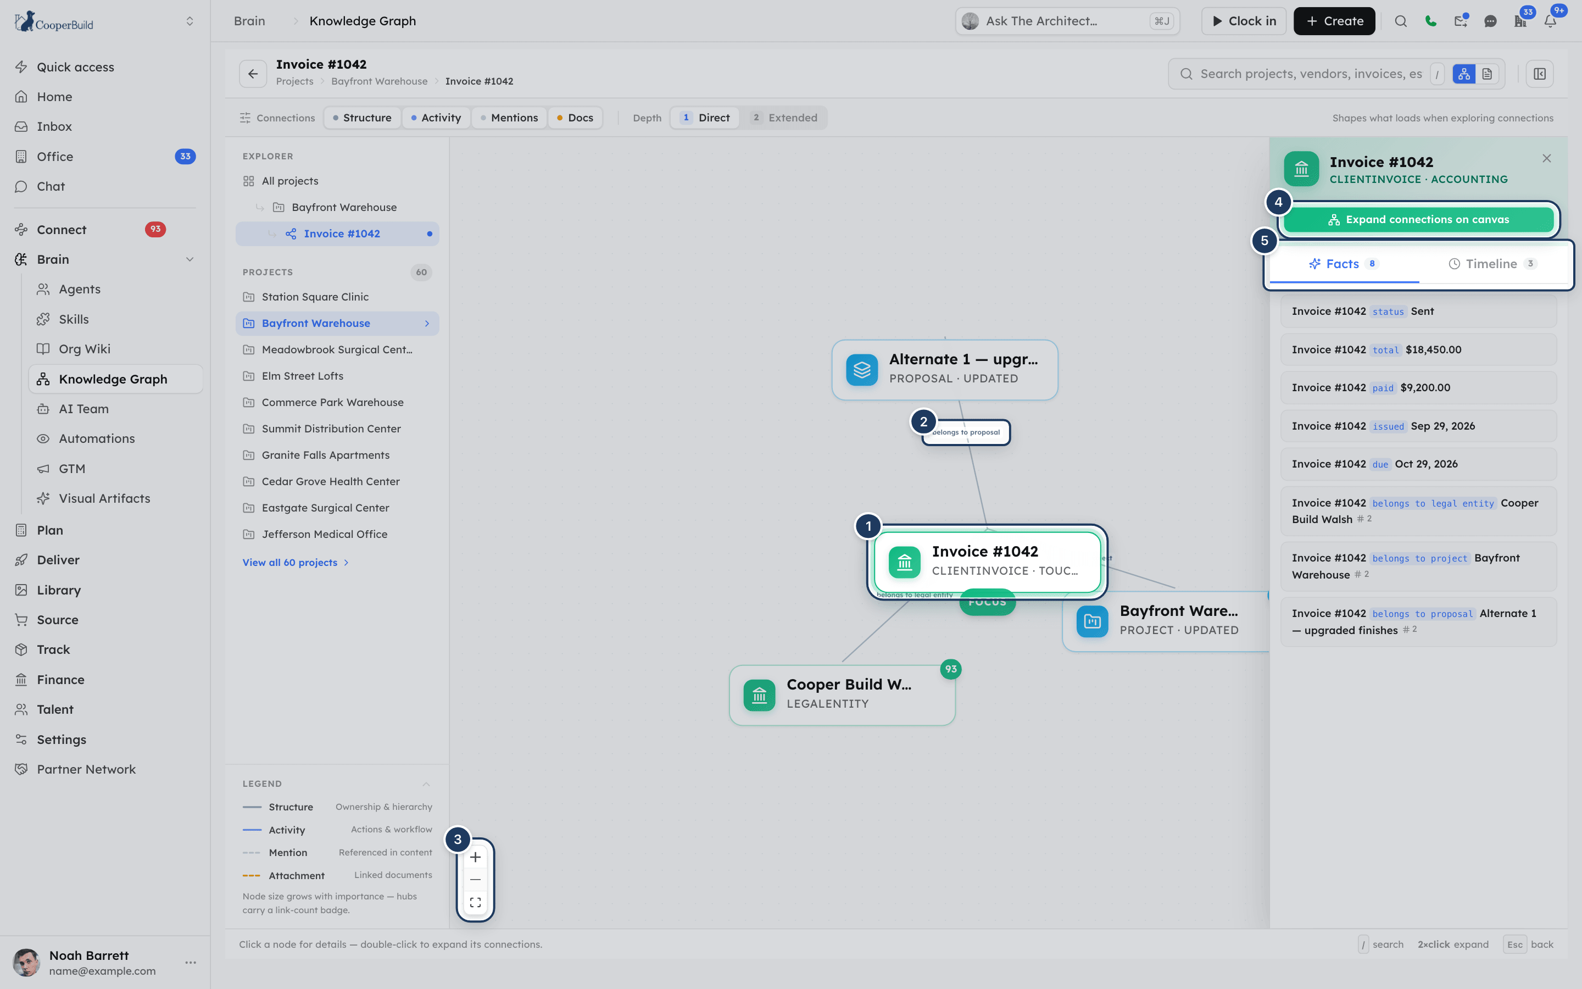Close the Invoice #1042 details panel
1582x989 pixels.
click(1546, 158)
